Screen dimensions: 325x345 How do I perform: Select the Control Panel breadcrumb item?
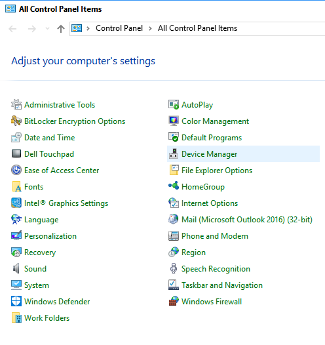(119, 28)
